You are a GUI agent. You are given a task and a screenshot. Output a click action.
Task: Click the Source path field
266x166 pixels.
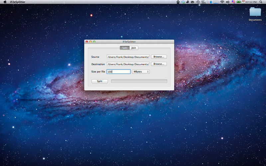pos(128,57)
